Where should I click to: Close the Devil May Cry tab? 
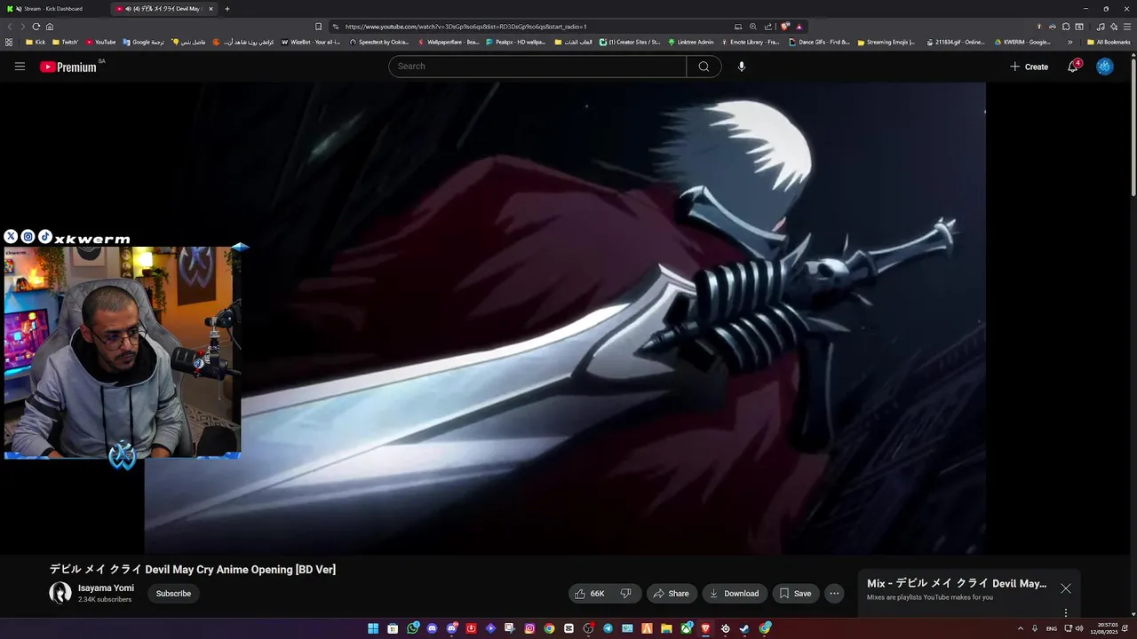(211, 9)
